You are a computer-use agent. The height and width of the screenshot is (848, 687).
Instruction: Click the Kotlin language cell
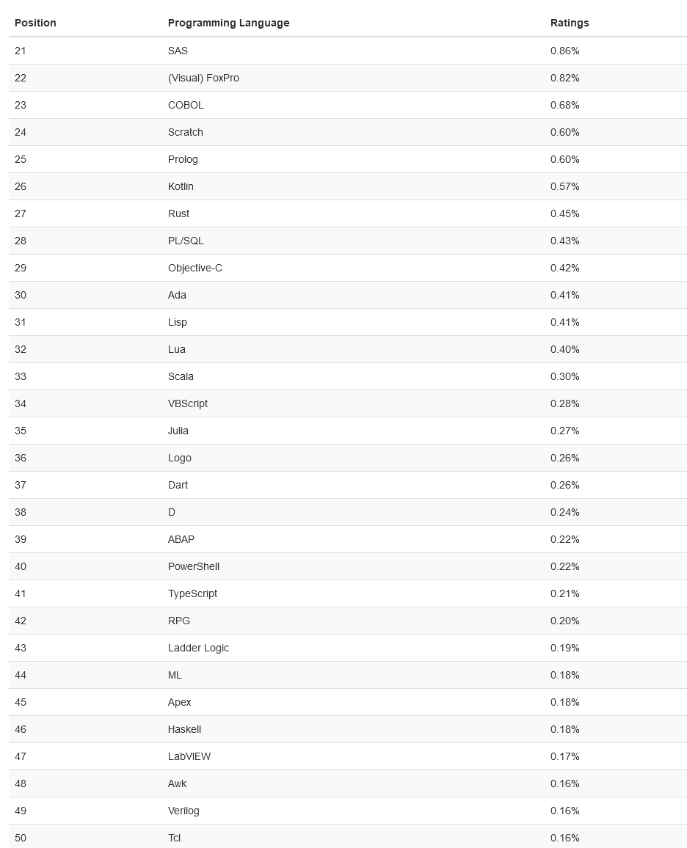tap(181, 186)
